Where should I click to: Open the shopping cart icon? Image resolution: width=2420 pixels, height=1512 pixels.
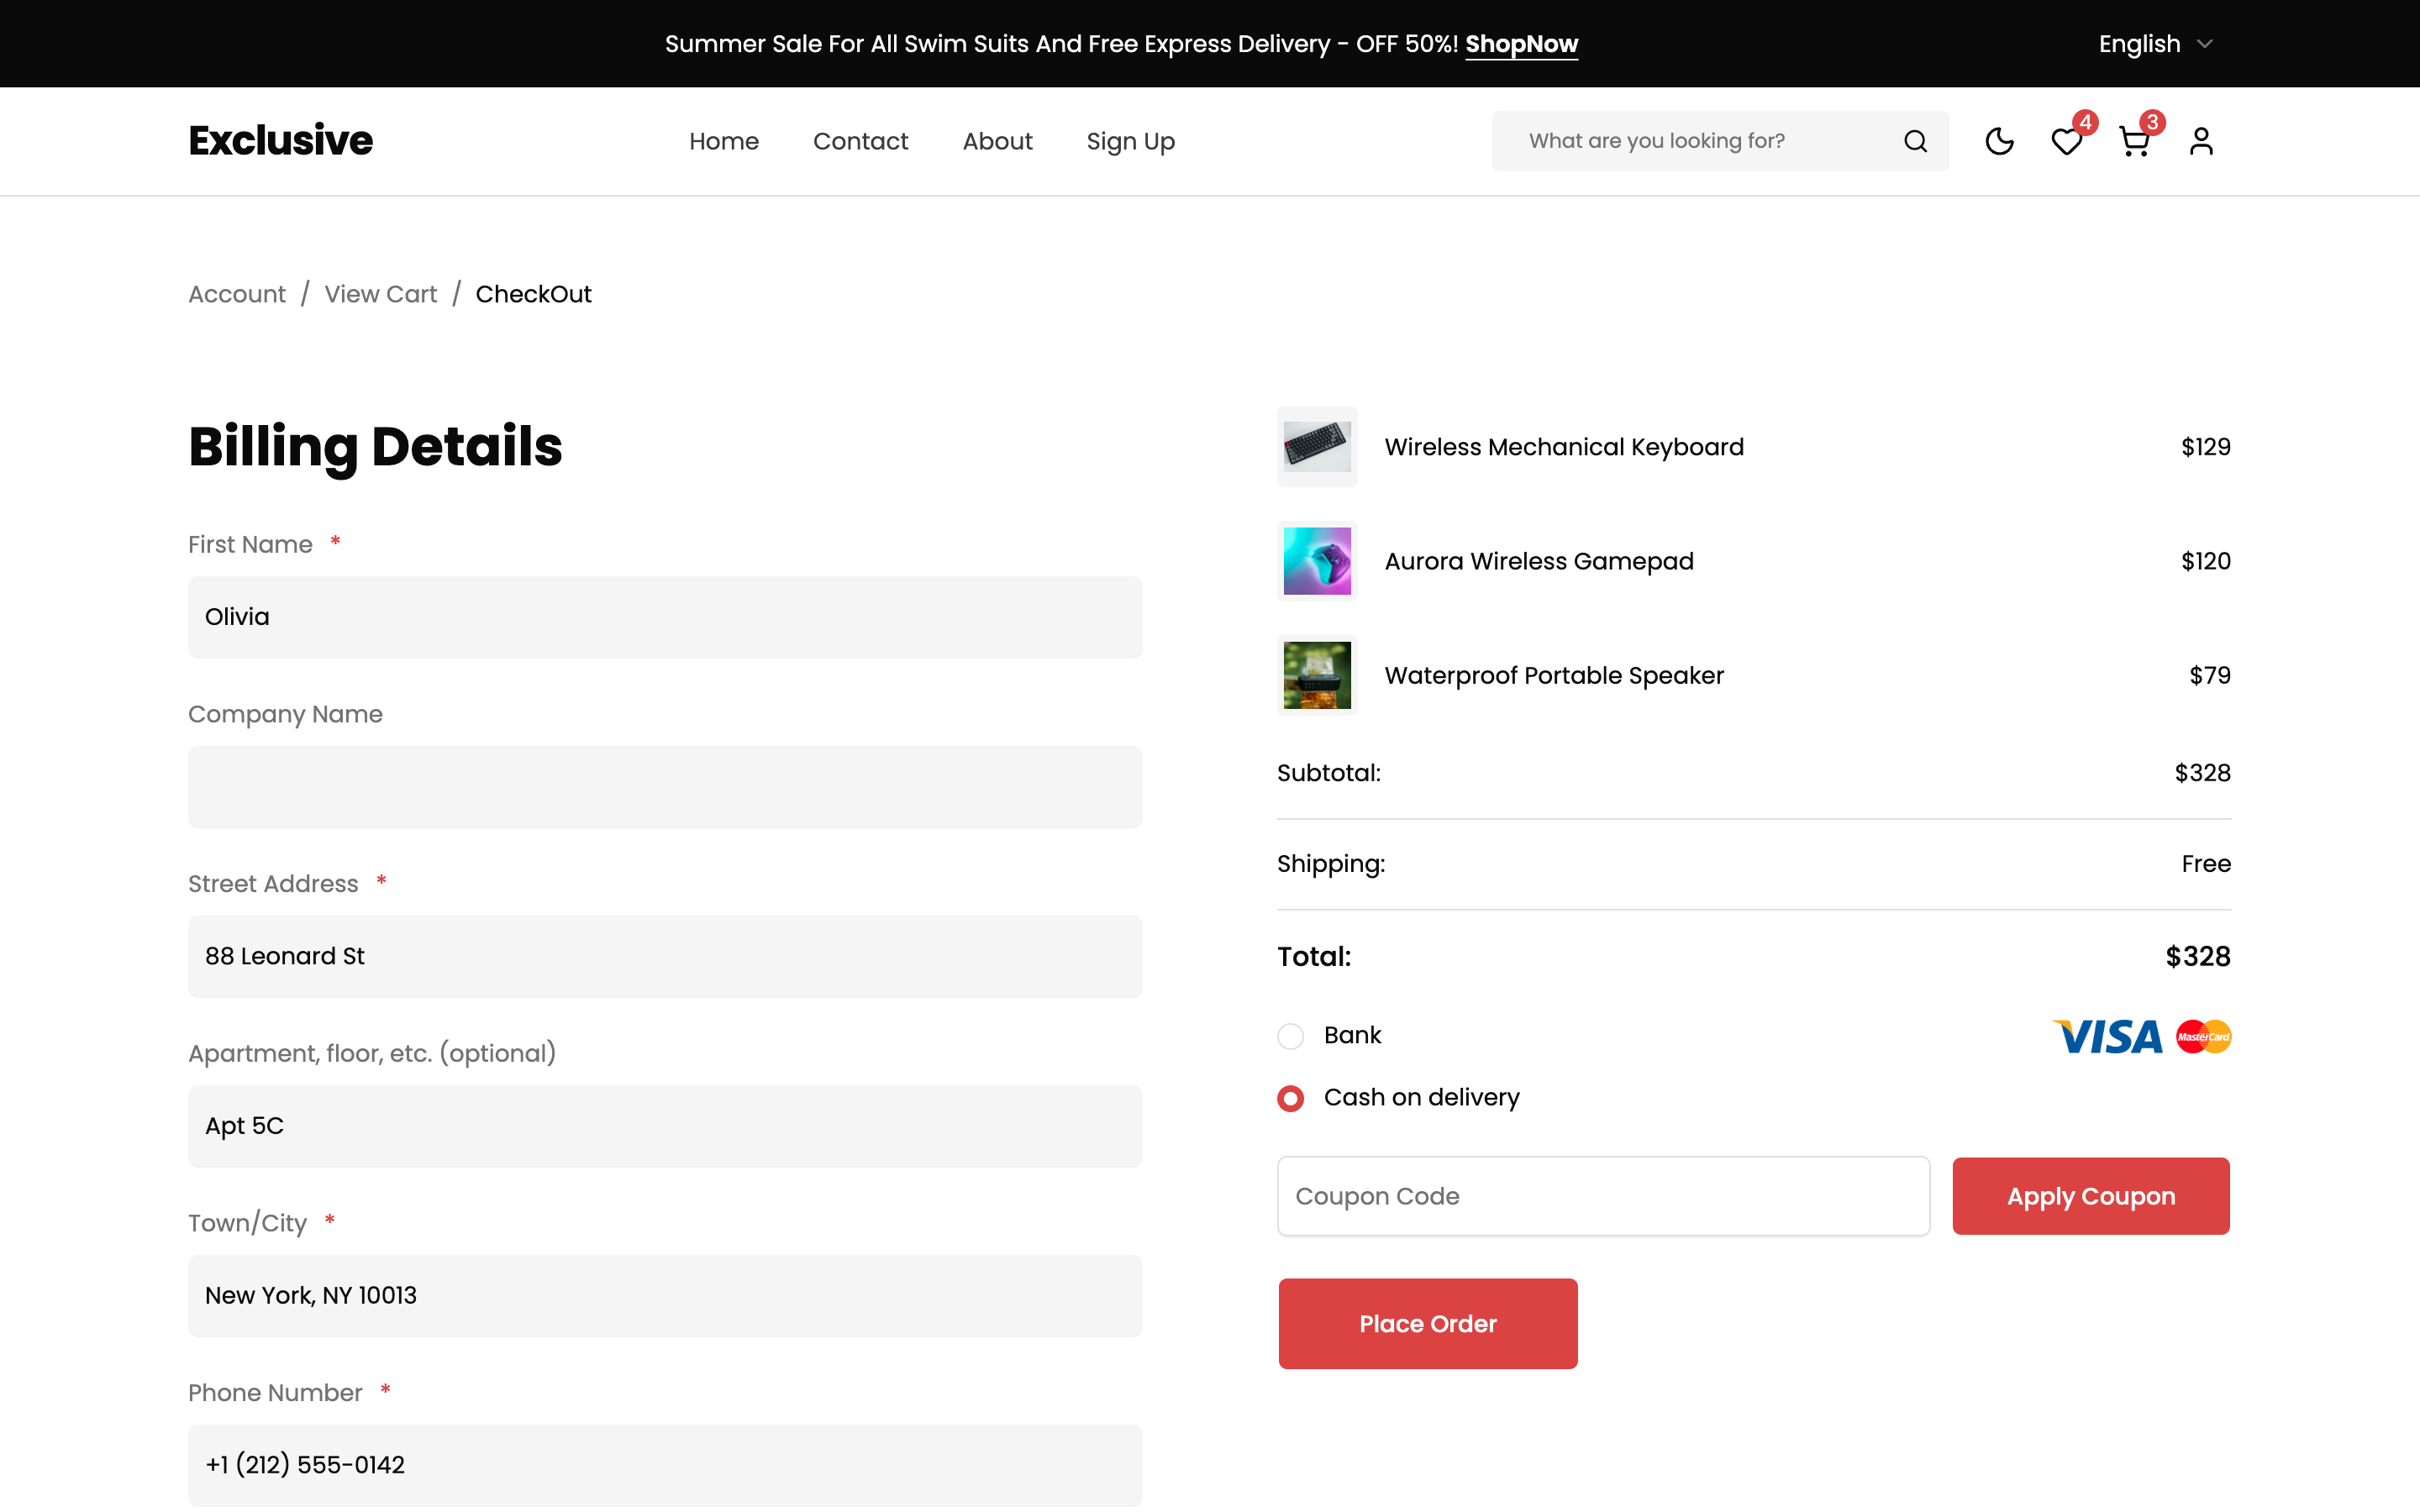coord(2133,141)
